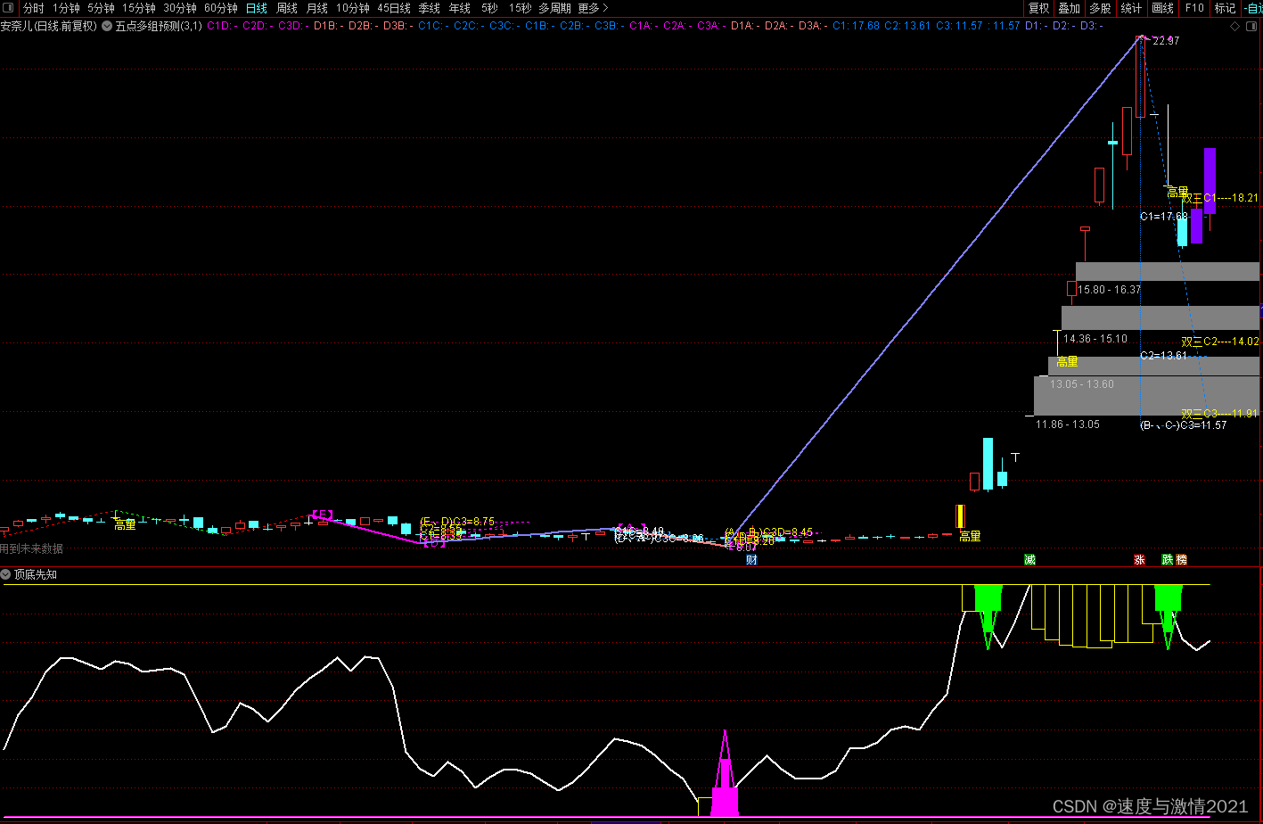
Task: Click the 13.05 - 13.60 gap zone label
Action: 1082,384
